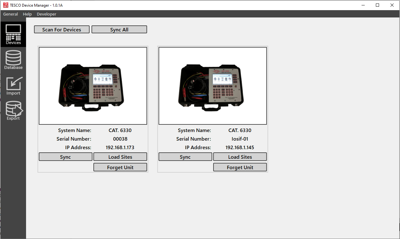Open the General menu

coord(10,14)
